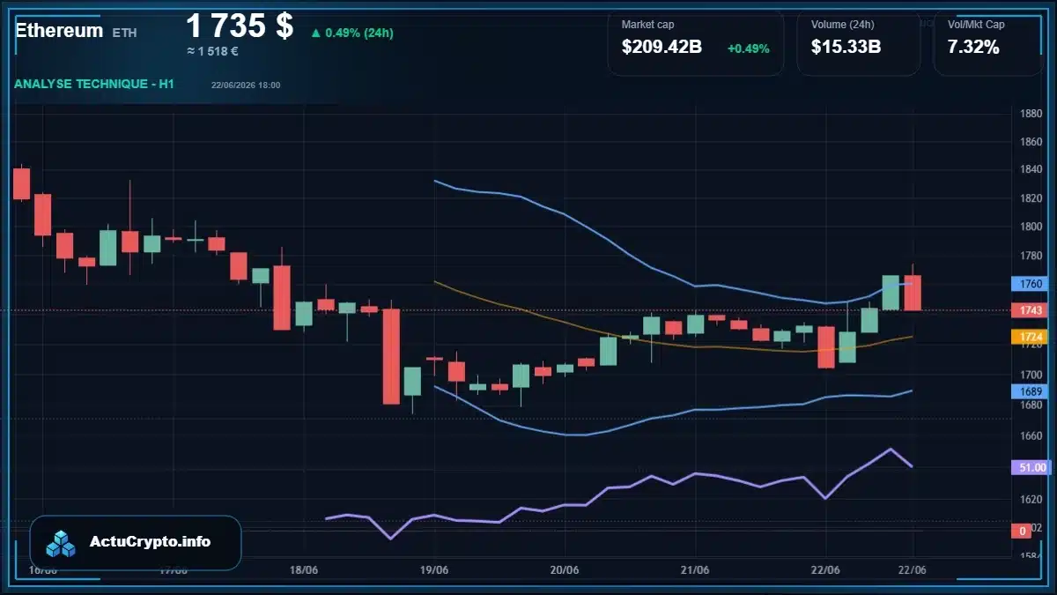Click the green 0.49% (24h) change indicator
This screenshot has height=595, width=1057.
point(351,33)
